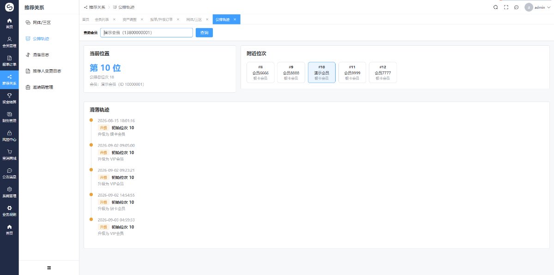The width and height of the screenshot is (554, 275).
Task: Open 财务管理 in the dark sidebar
Action: pyautogui.click(x=9, y=117)
